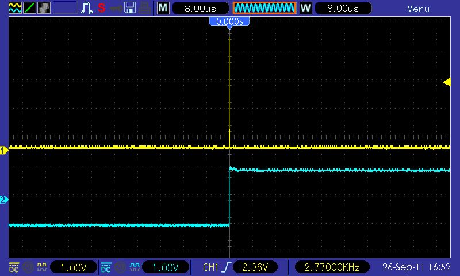Click the pulse waveform icon
The image size is (460, 276).
87,8
